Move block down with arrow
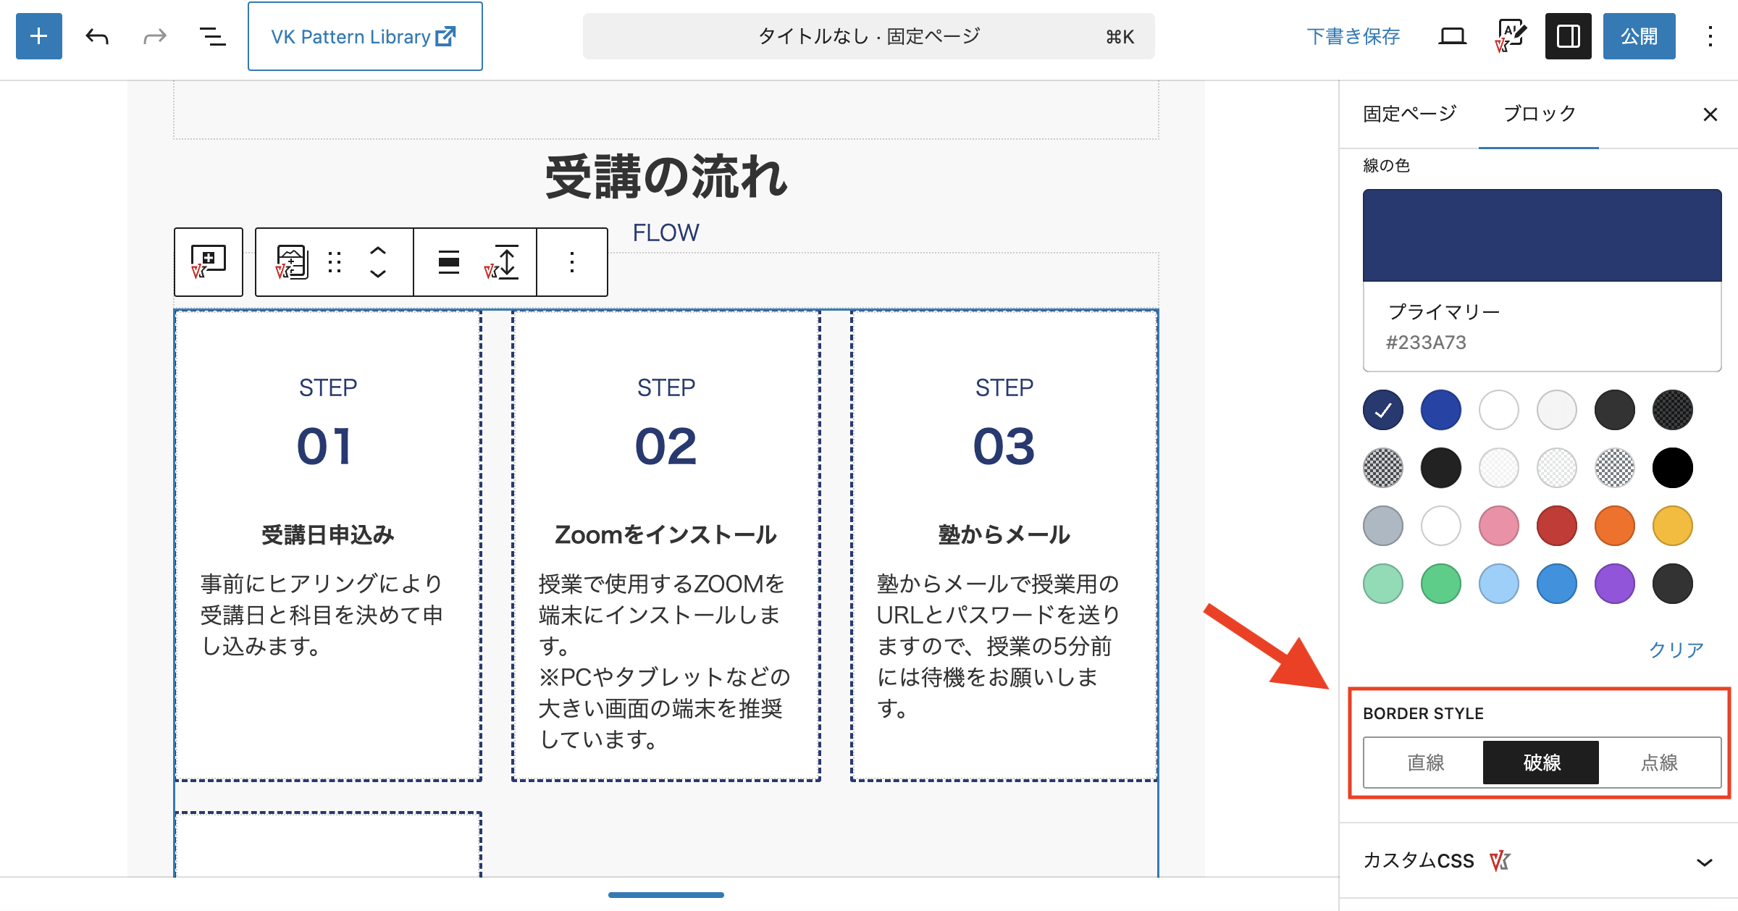 tap(378, 274)
